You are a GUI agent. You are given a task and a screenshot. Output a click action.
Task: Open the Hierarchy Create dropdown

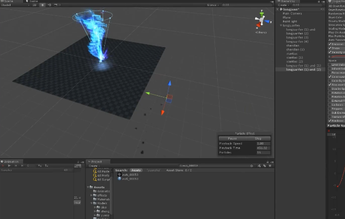282,5
